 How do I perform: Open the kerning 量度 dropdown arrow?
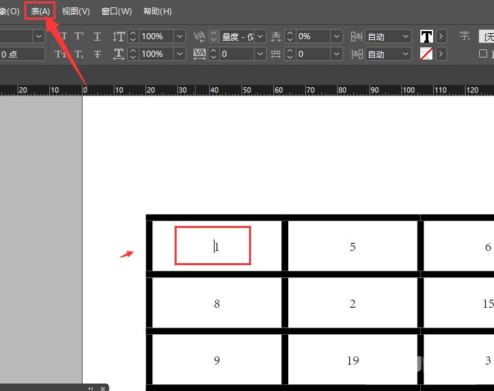point(261,37)
